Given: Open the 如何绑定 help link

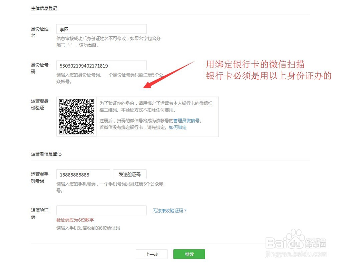Looking at the screenshot, I should (177, 127).
